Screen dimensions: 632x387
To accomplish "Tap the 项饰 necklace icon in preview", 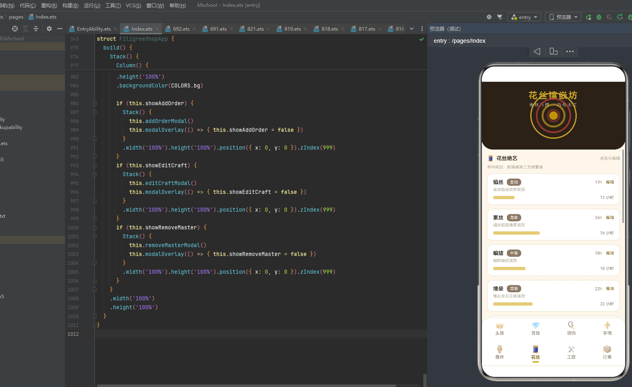I will point(571,325).
